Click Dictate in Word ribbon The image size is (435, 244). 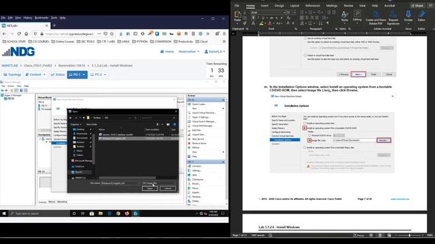(408, 16)
